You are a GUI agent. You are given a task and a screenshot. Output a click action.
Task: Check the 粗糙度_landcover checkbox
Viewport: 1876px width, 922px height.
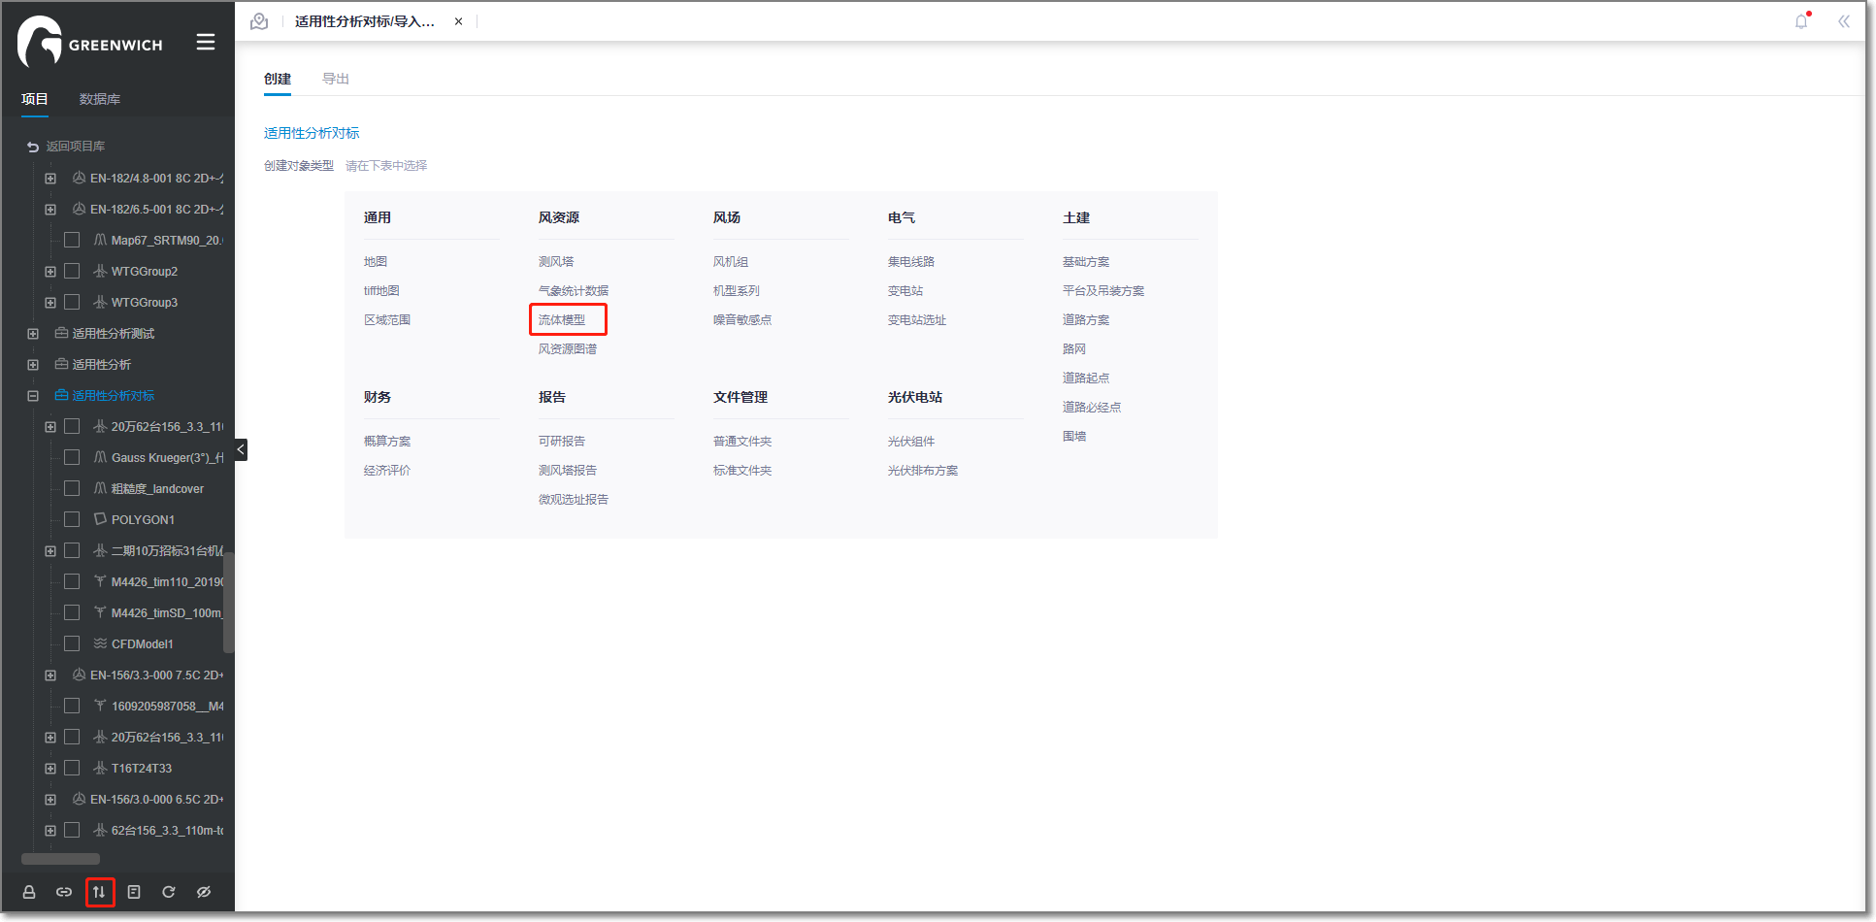point(72,488)
